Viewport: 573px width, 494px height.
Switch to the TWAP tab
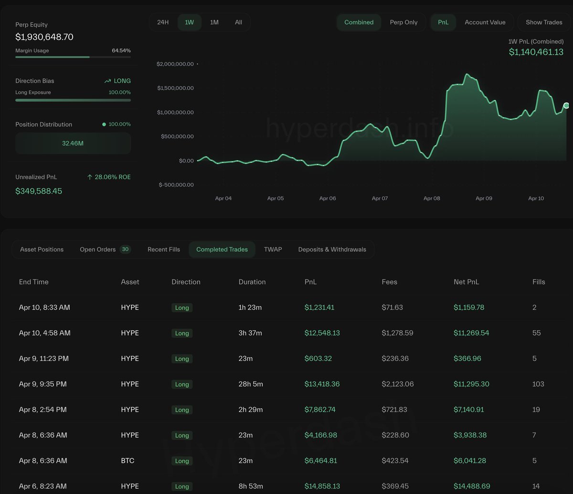273,249
